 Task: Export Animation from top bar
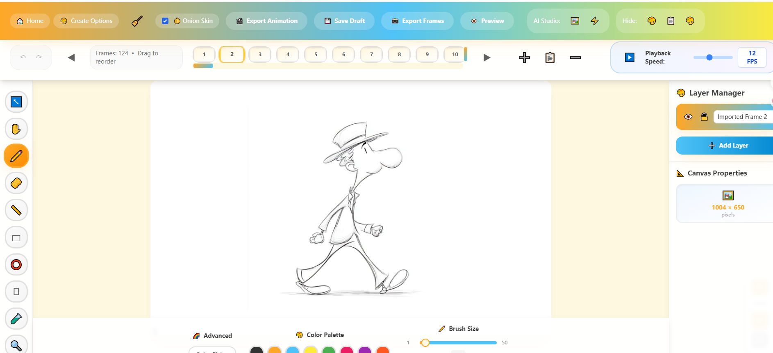point(267,21)
